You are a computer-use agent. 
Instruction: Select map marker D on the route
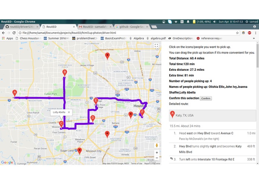[x=93, y=119]
